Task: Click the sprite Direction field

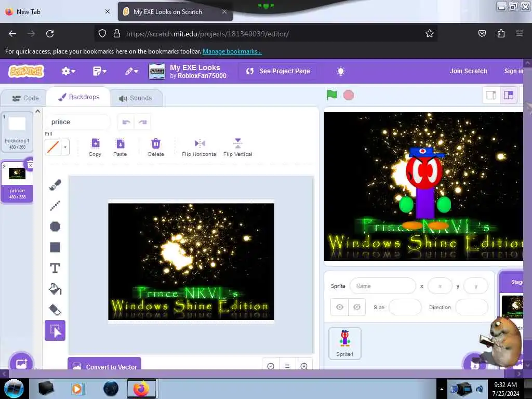Action: (472, 308)
